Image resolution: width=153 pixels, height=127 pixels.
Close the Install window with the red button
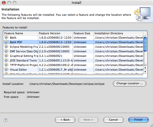4,3
